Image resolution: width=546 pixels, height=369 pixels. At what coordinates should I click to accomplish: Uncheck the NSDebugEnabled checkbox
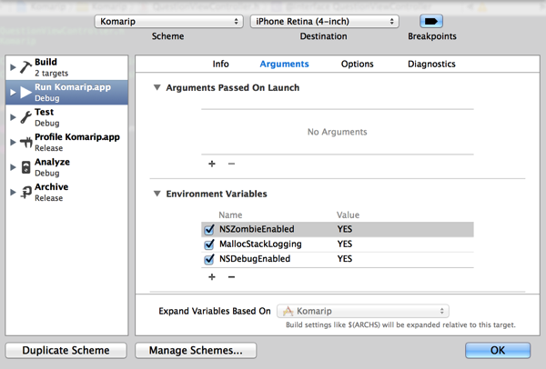[x=209, y=259]
